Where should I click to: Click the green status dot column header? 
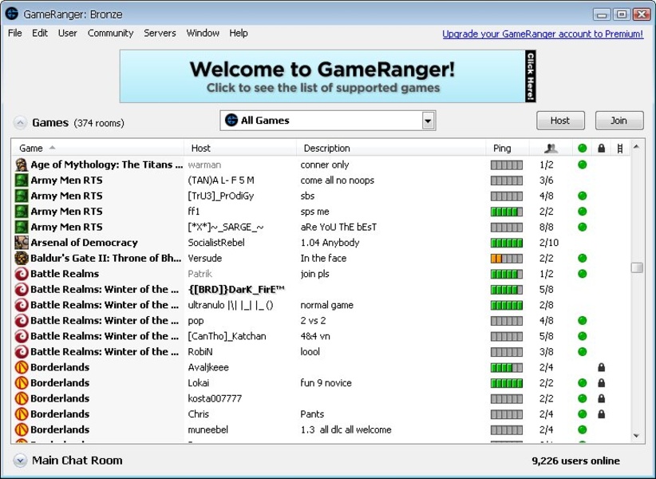tap(583, 148)
